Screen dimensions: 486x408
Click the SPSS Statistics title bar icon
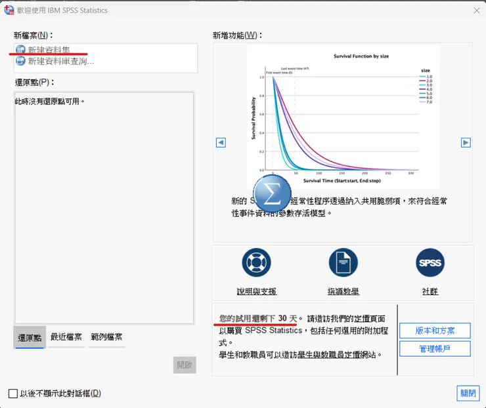(9, 10)
